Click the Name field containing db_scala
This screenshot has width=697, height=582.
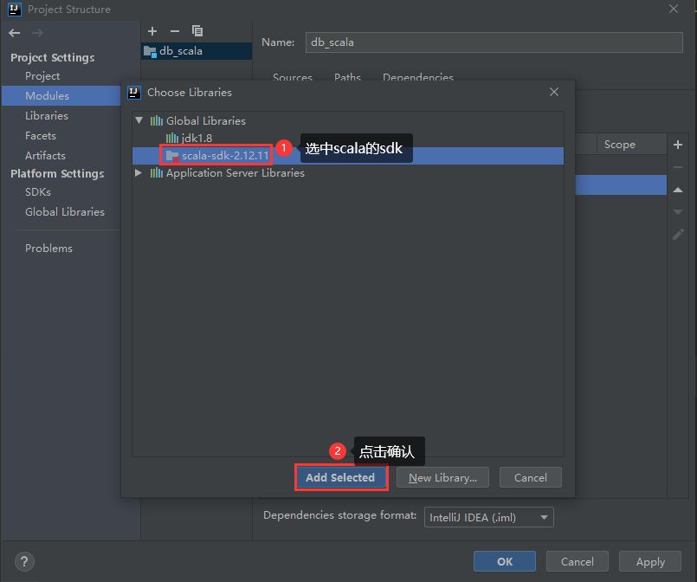(494, 42)
